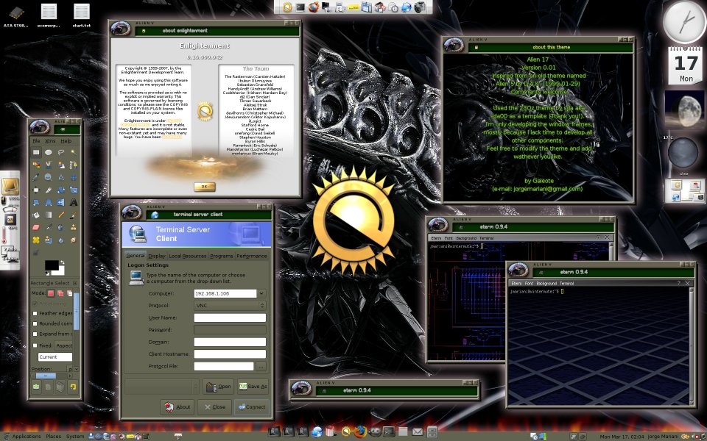
Task: Swap foreground and background colors arrow
Action: tap(62, 262)
